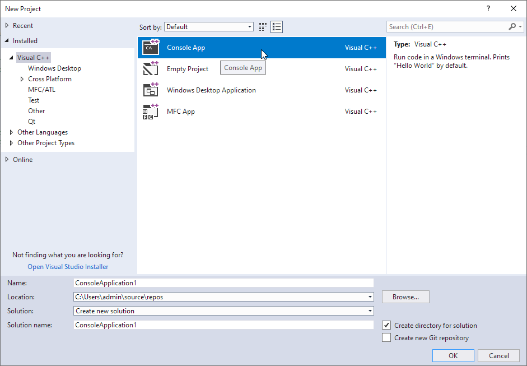527x366 pixels.
Task: Select the Qt category
Action: pyautogui.click(x=31, y=122)
